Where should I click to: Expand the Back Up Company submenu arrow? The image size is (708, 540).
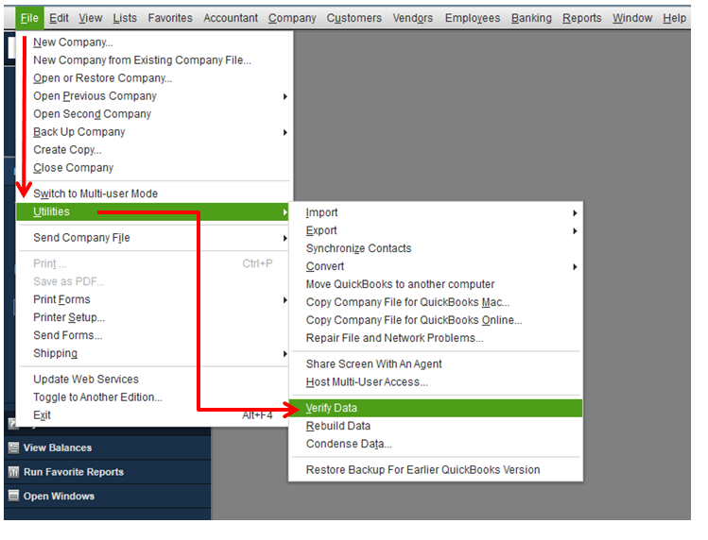tap(285, 132)
